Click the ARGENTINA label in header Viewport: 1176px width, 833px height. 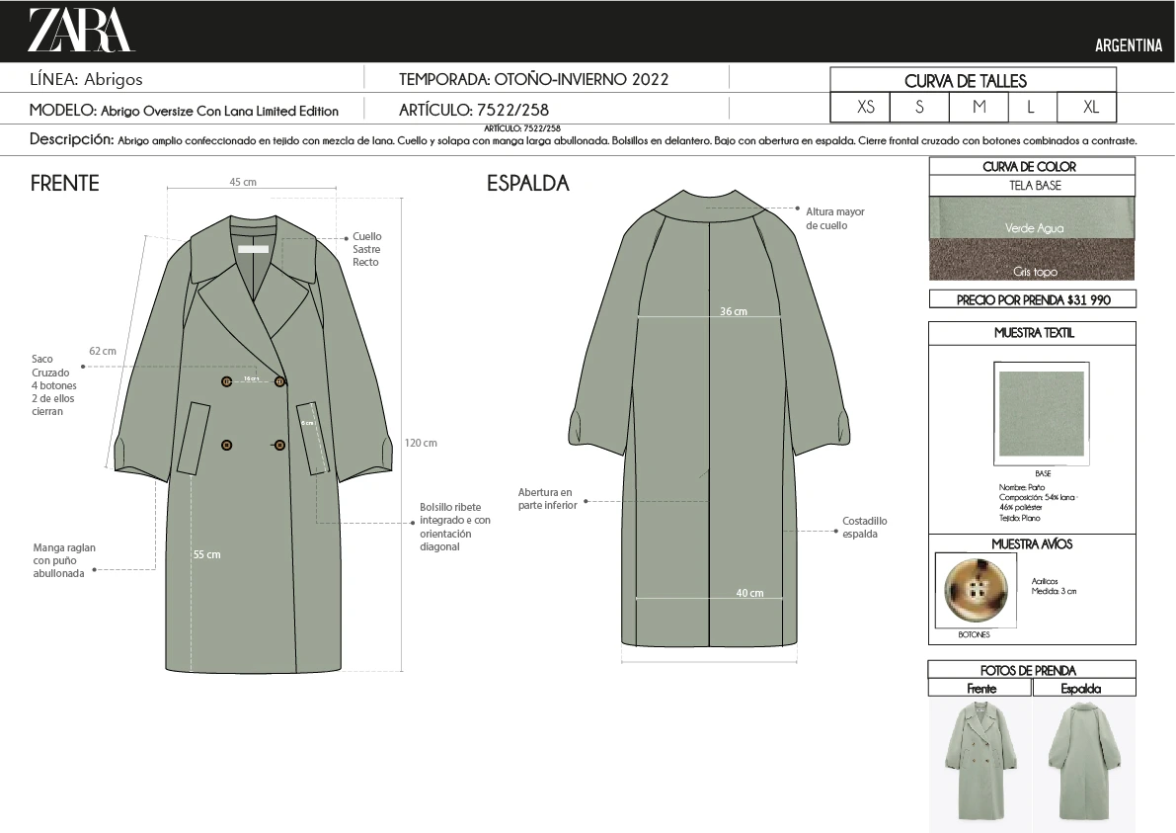pyautogui.click(x=1128, y=45)
